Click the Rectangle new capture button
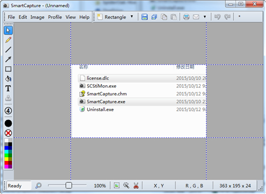The width and height of the screenshot is (266, 194). pos(112,17)
